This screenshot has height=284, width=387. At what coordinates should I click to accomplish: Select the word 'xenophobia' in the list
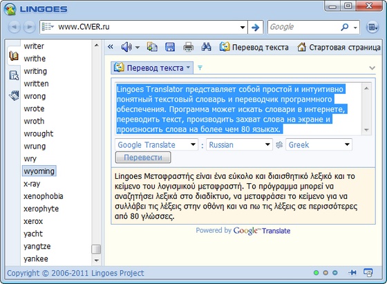coord(44,196)
